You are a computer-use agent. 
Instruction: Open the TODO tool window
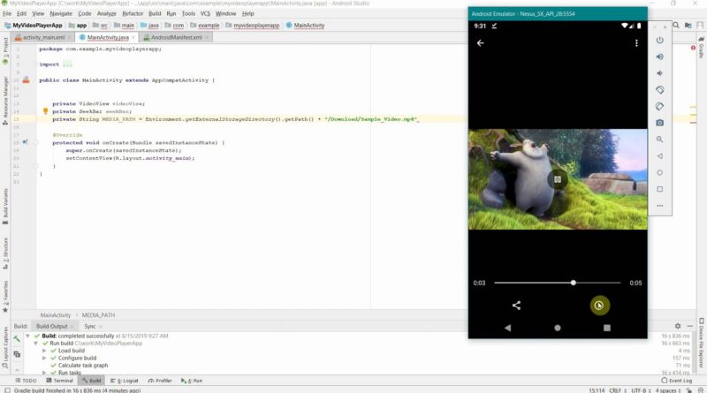click(x=26, y=381)
